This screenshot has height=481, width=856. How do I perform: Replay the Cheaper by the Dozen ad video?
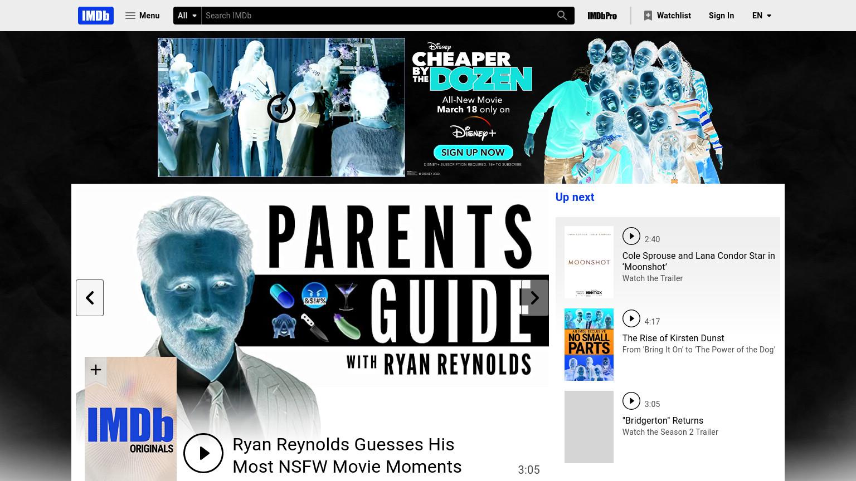point(281,107)
